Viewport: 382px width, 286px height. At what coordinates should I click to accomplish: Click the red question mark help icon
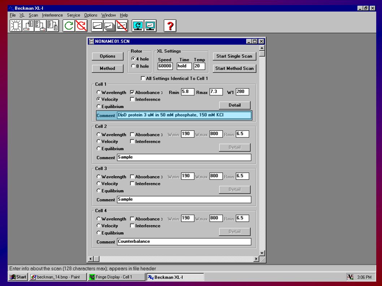click(170, 26)
